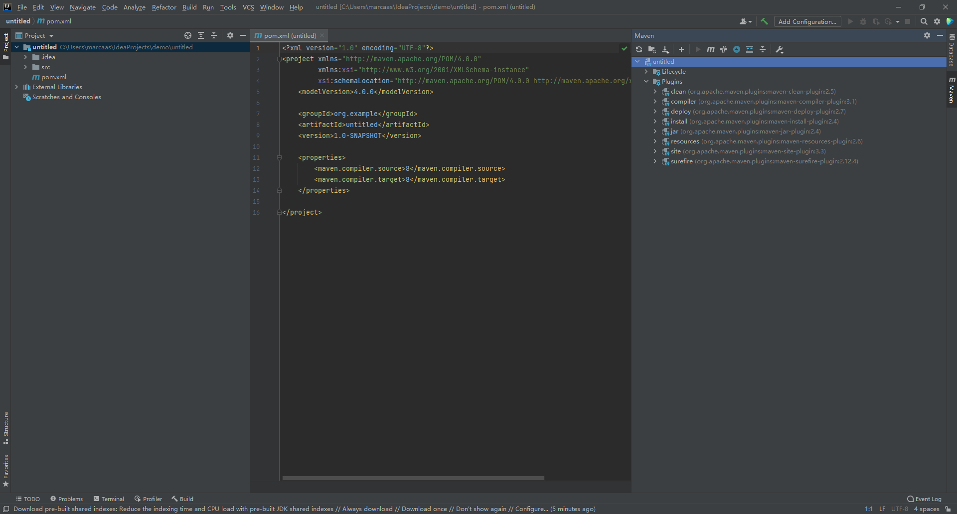The width and height of the screenshot is (957, 514).
Task: Collapse untitled root in Project tree
Action: coord(17,47)
